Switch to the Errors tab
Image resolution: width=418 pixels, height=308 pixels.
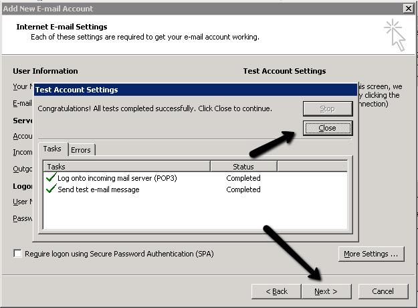click(81, 149)
